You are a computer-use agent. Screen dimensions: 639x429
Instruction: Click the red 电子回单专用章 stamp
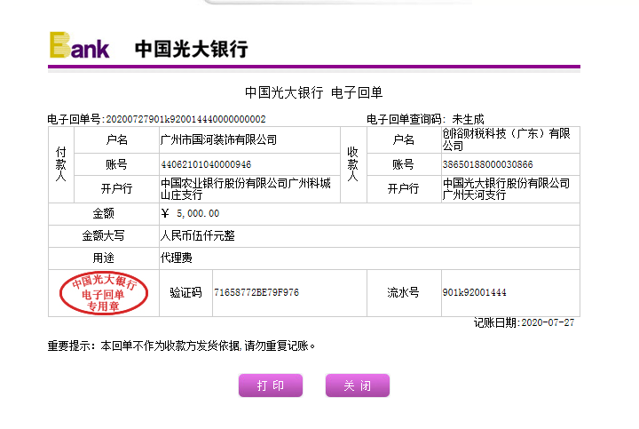click(x=104, y=293)
